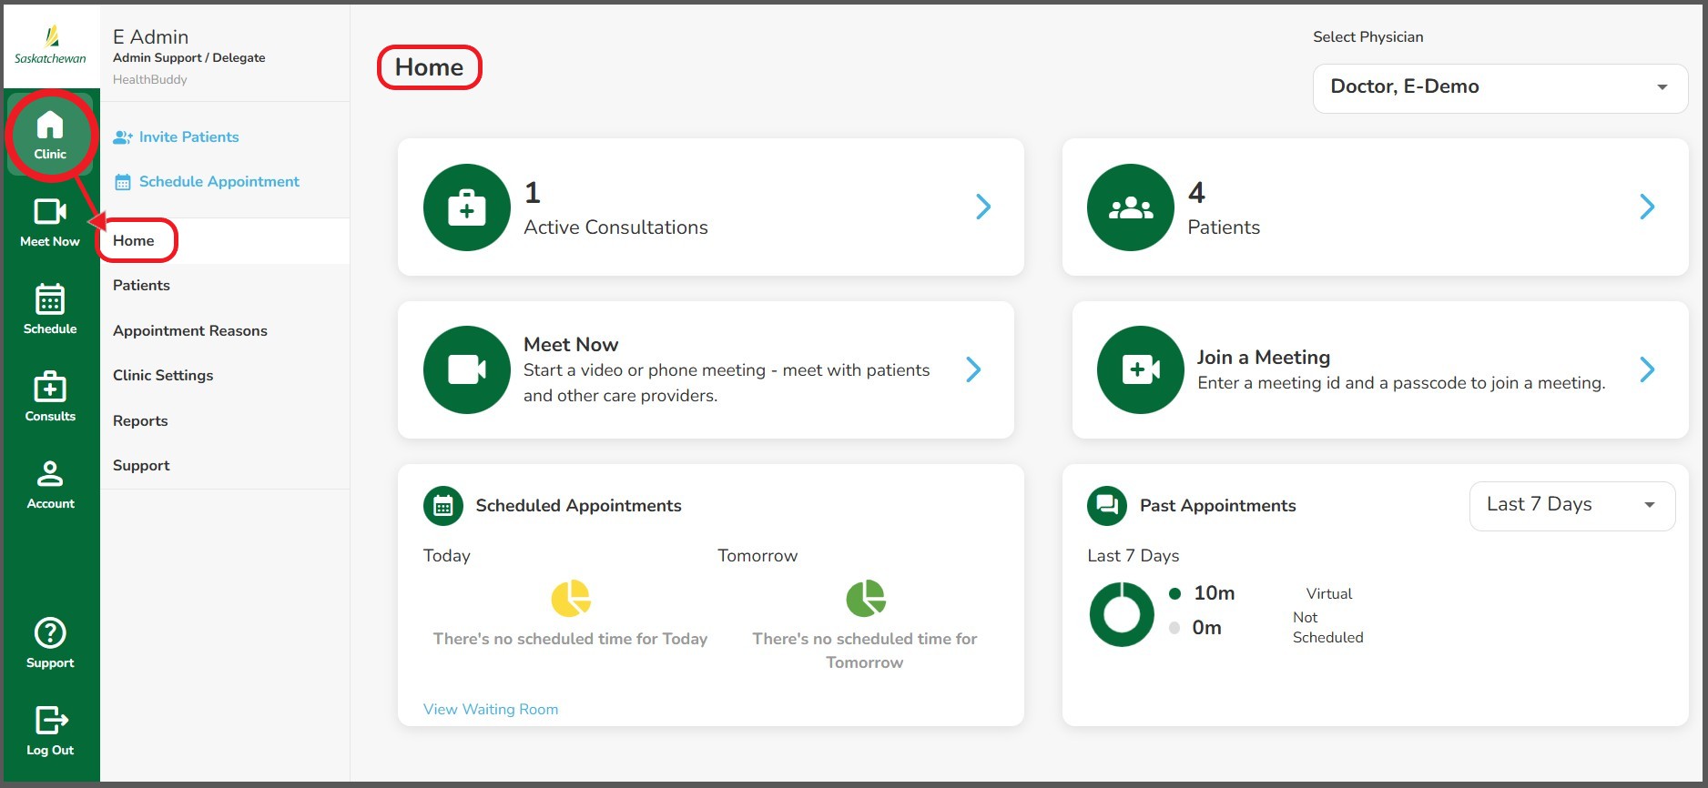
Task: Click the chevron on the Meet Now card
Action: (973, 369)
